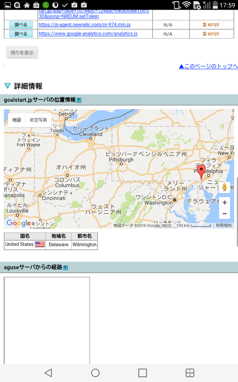Tap the red map location pin
The image size is (238, 382).
tap(201, 171)
